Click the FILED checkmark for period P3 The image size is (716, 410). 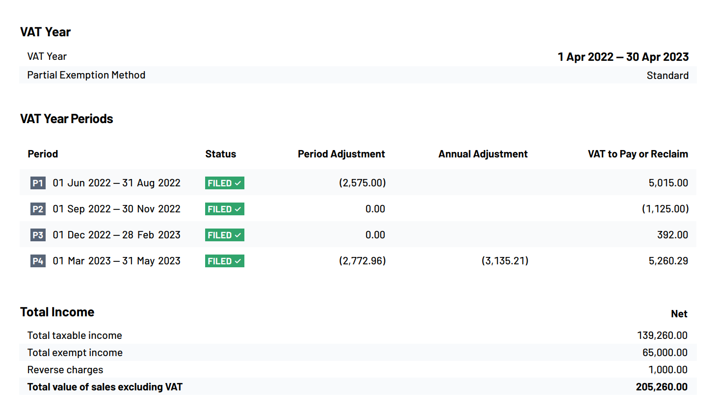click(238, 234)
